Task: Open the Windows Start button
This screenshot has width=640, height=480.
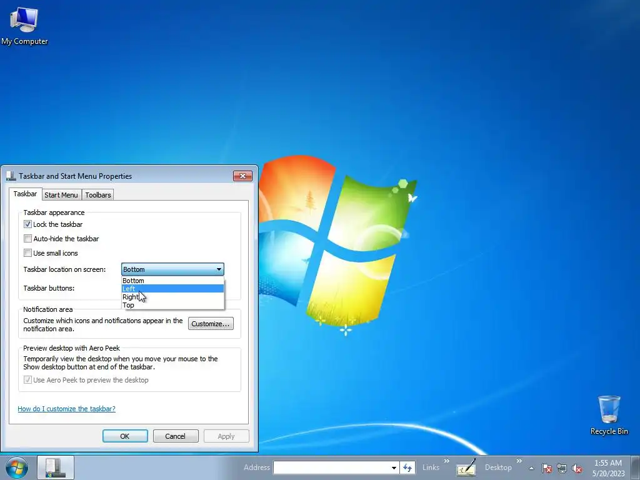Action: (x=17, y=467)
